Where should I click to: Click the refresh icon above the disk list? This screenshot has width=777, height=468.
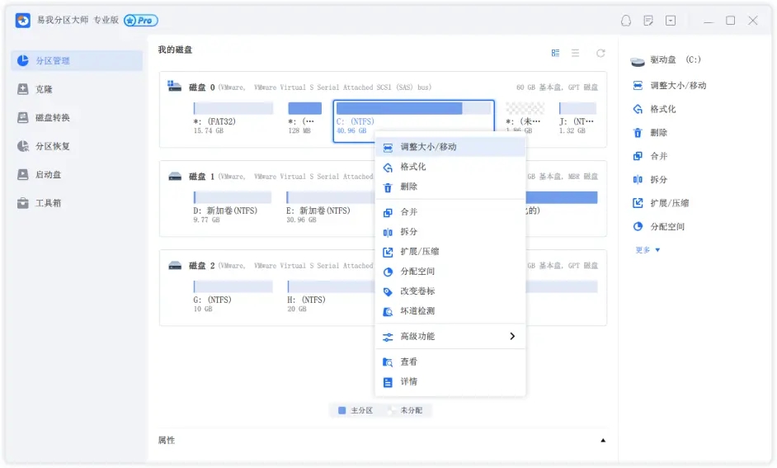point(600,53)
